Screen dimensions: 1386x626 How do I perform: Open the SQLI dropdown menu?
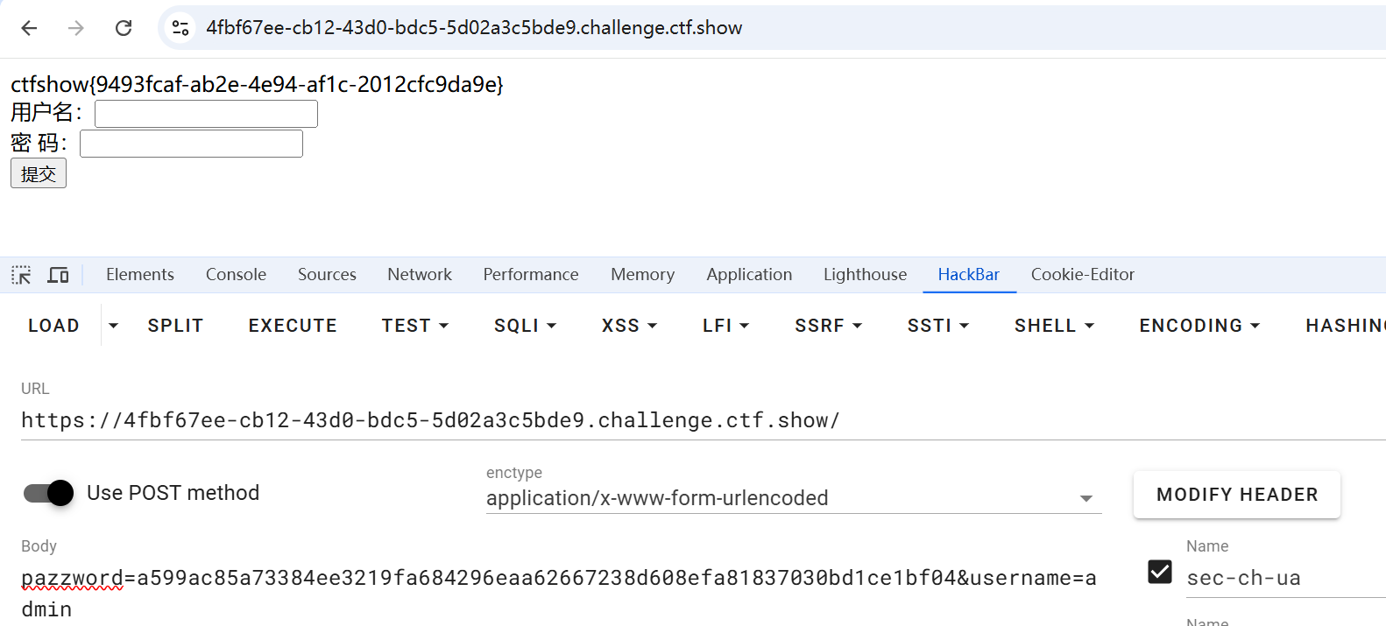click(x=525, y=326)
